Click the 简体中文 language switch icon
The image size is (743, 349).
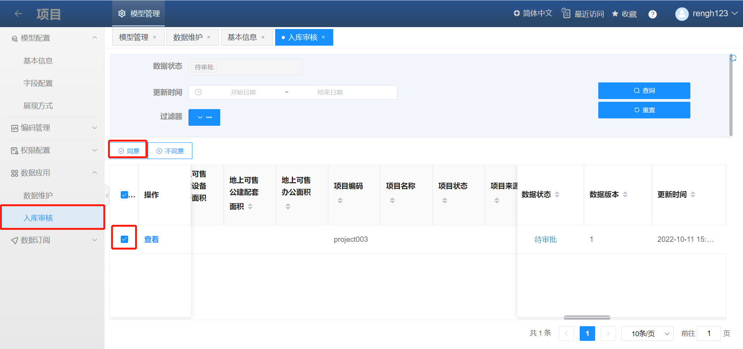tap(517, 14)
